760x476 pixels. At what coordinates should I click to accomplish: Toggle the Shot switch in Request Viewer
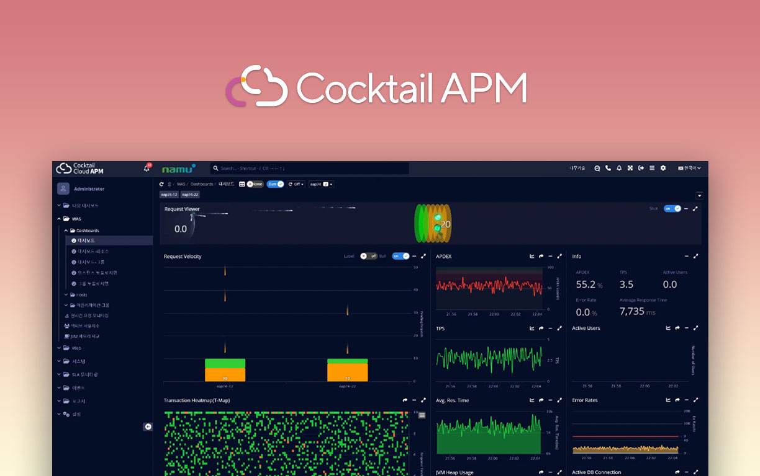[x=672, y=209]
